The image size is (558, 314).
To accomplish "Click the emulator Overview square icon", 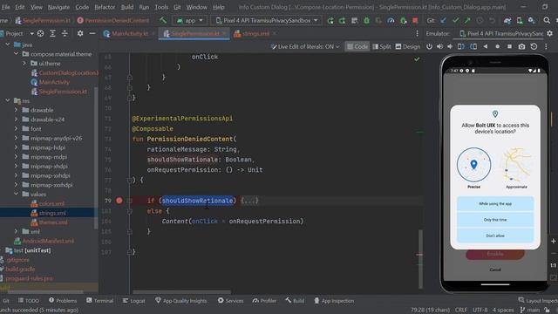I will point(509,46).
